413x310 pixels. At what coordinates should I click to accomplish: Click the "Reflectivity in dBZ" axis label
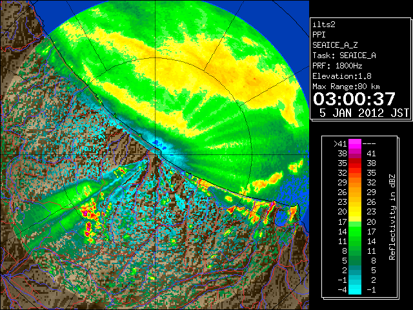point(392,217)
